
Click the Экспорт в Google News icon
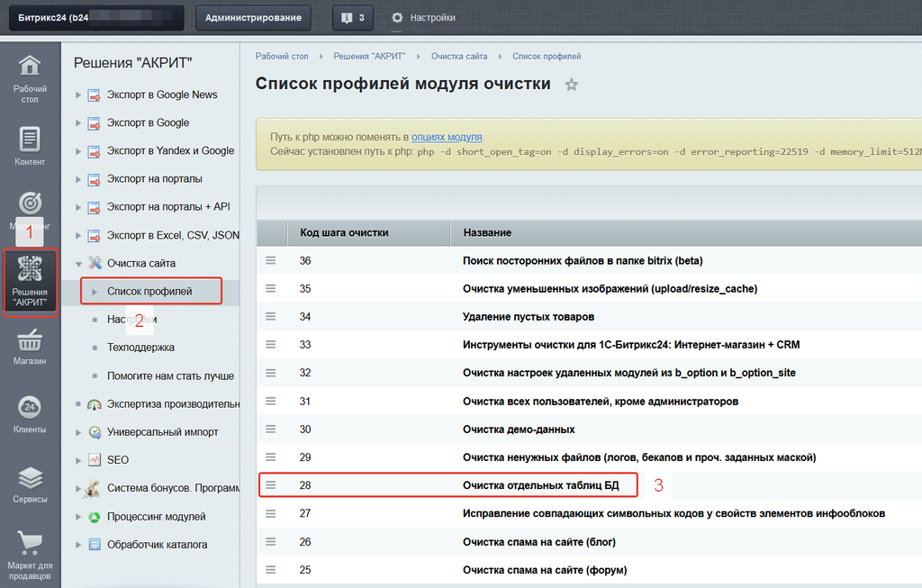pyautogui.click(x=94, y=95)
